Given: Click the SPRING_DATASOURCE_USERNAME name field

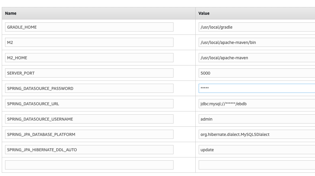Looking at the screenshot, I should point(89,119).
